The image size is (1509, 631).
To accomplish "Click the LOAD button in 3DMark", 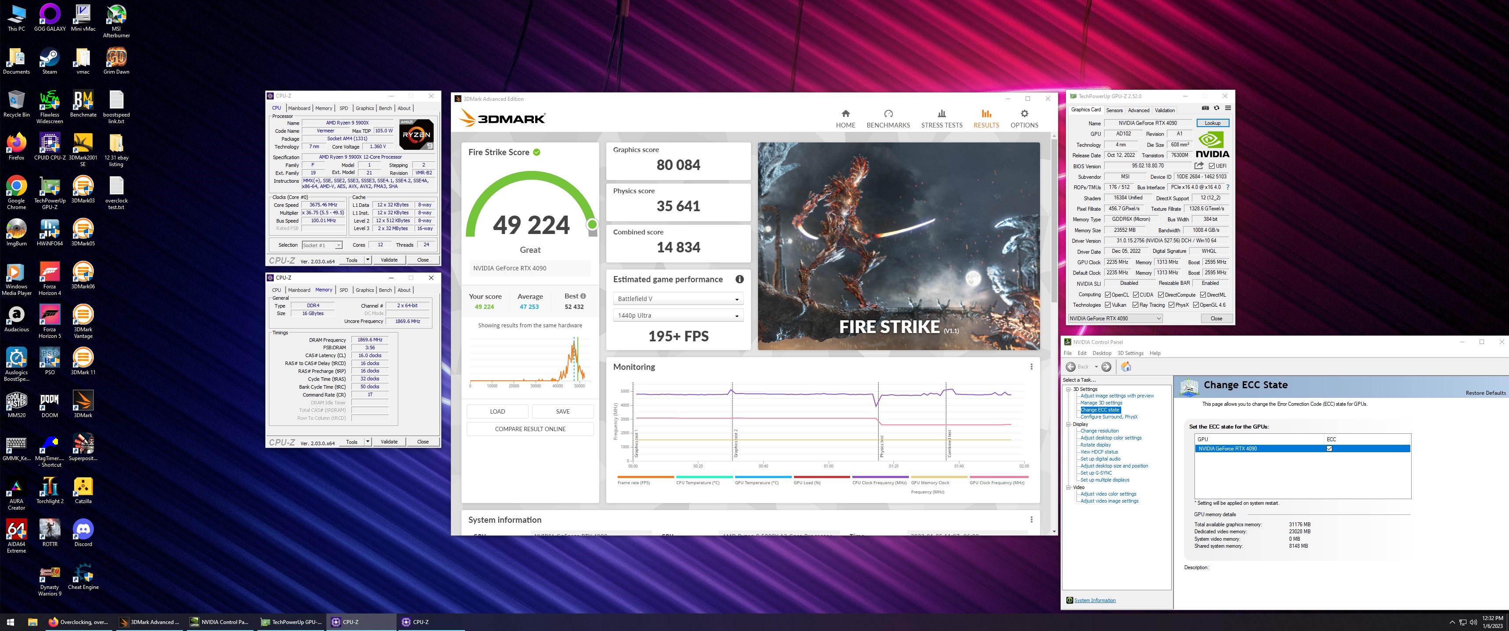I will 497,411.
